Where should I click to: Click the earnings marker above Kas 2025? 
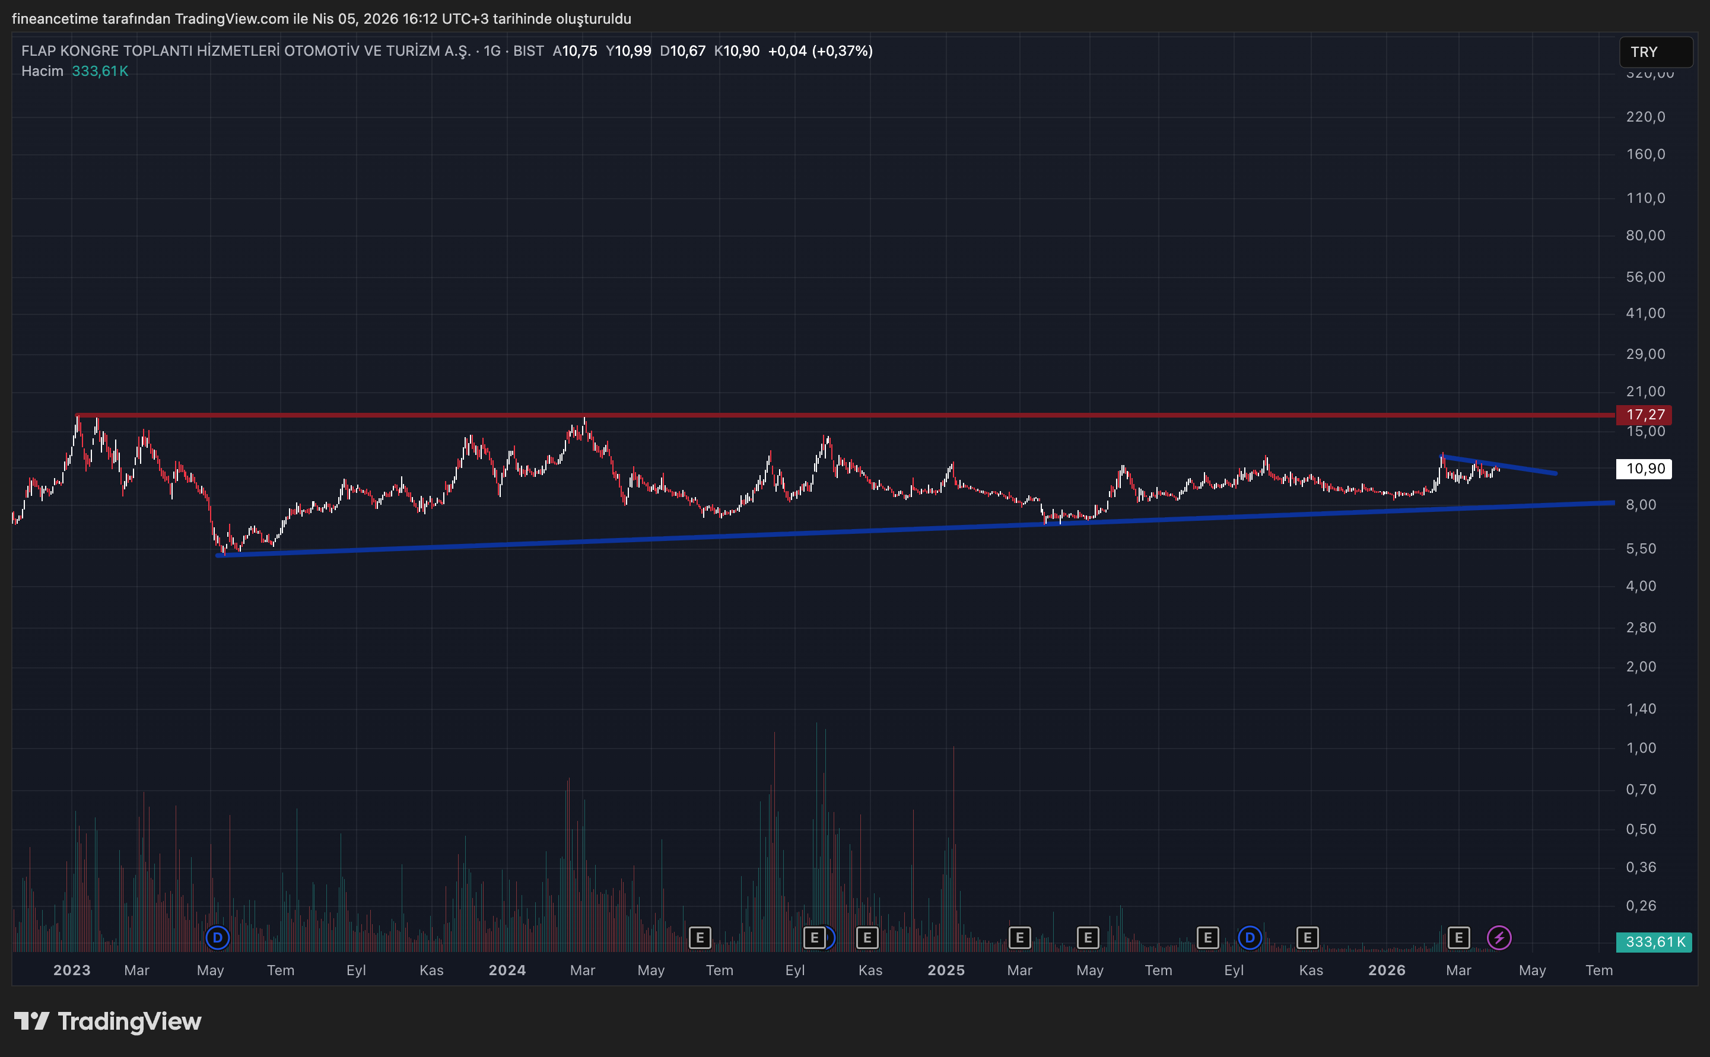pos(1307,937)
